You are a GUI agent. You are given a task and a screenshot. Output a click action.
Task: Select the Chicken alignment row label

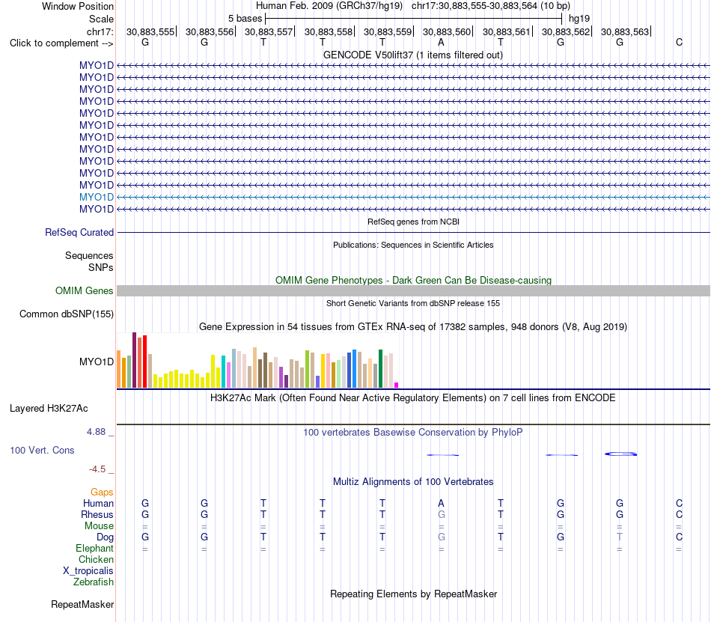click(96, 559)
